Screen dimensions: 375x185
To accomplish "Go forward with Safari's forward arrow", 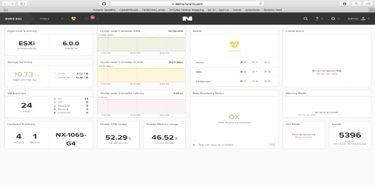I will tap(12, 4).
